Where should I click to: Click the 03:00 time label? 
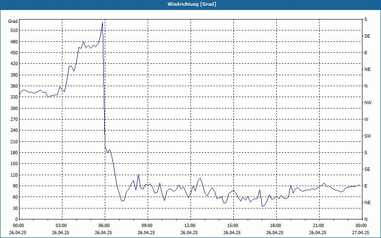tap(62, 226)
